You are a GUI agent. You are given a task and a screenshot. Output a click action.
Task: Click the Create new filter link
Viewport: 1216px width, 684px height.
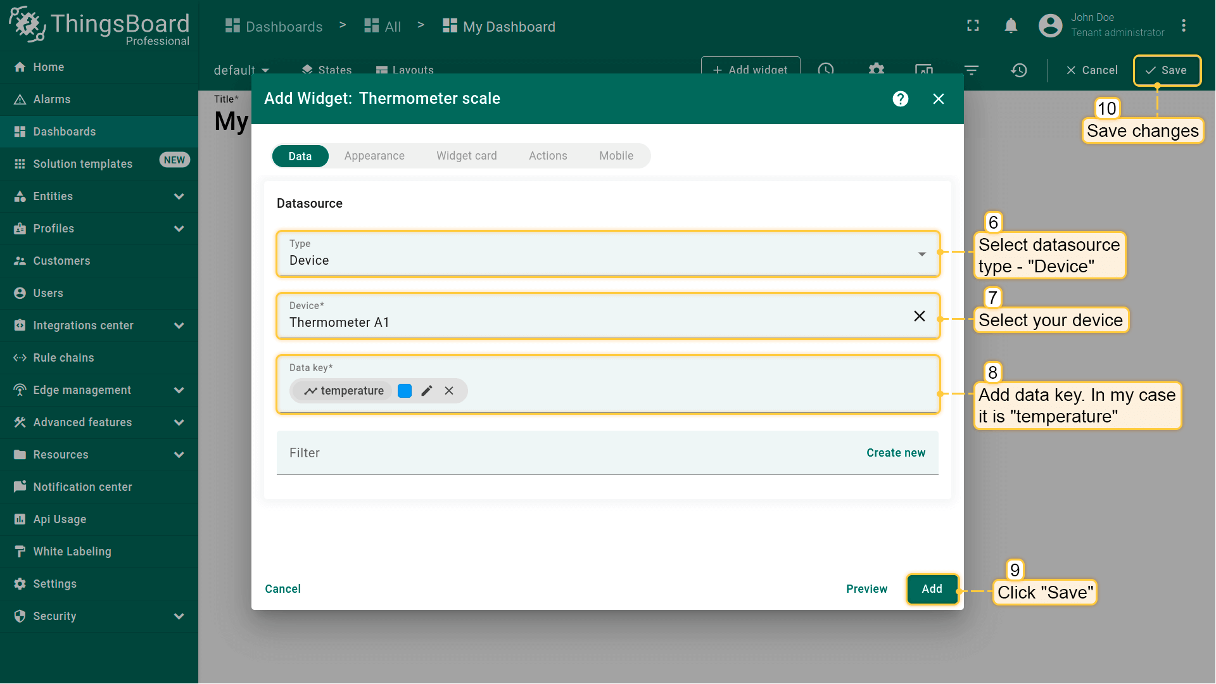(896, 453)
